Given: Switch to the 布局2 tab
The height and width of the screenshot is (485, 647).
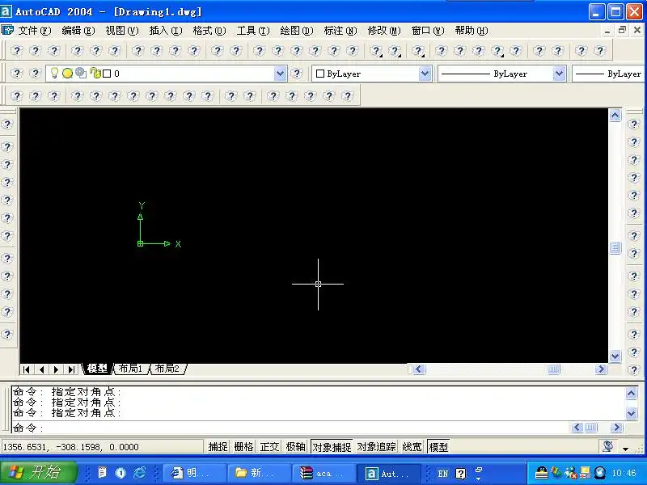Looking at the screenshot, I should point(167,369).
